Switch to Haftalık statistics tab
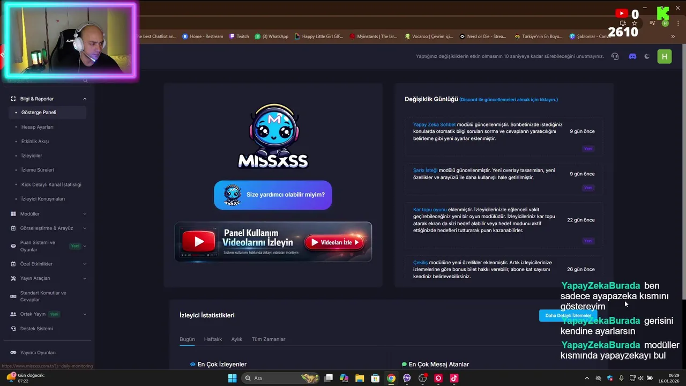 [x=213, y=339]
